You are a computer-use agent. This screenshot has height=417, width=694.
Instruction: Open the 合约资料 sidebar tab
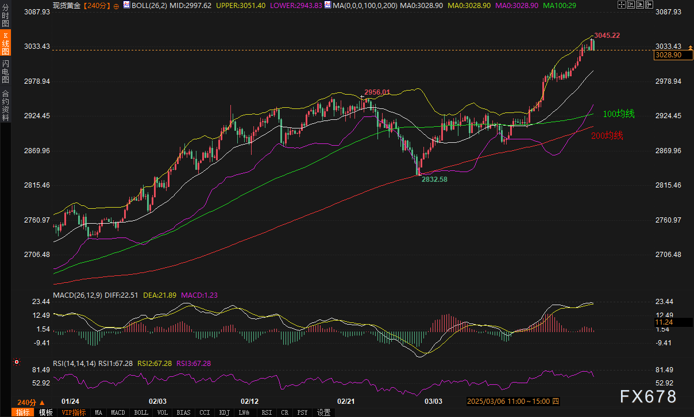coord(5,105)
